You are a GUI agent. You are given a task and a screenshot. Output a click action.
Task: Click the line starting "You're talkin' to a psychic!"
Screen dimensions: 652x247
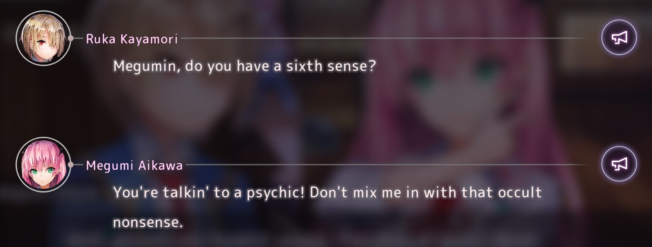click(327, 207)
